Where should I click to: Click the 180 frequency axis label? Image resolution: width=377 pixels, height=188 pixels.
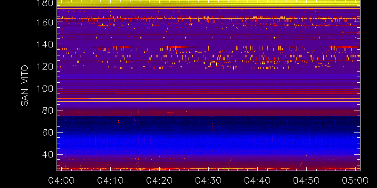point(45,3)
